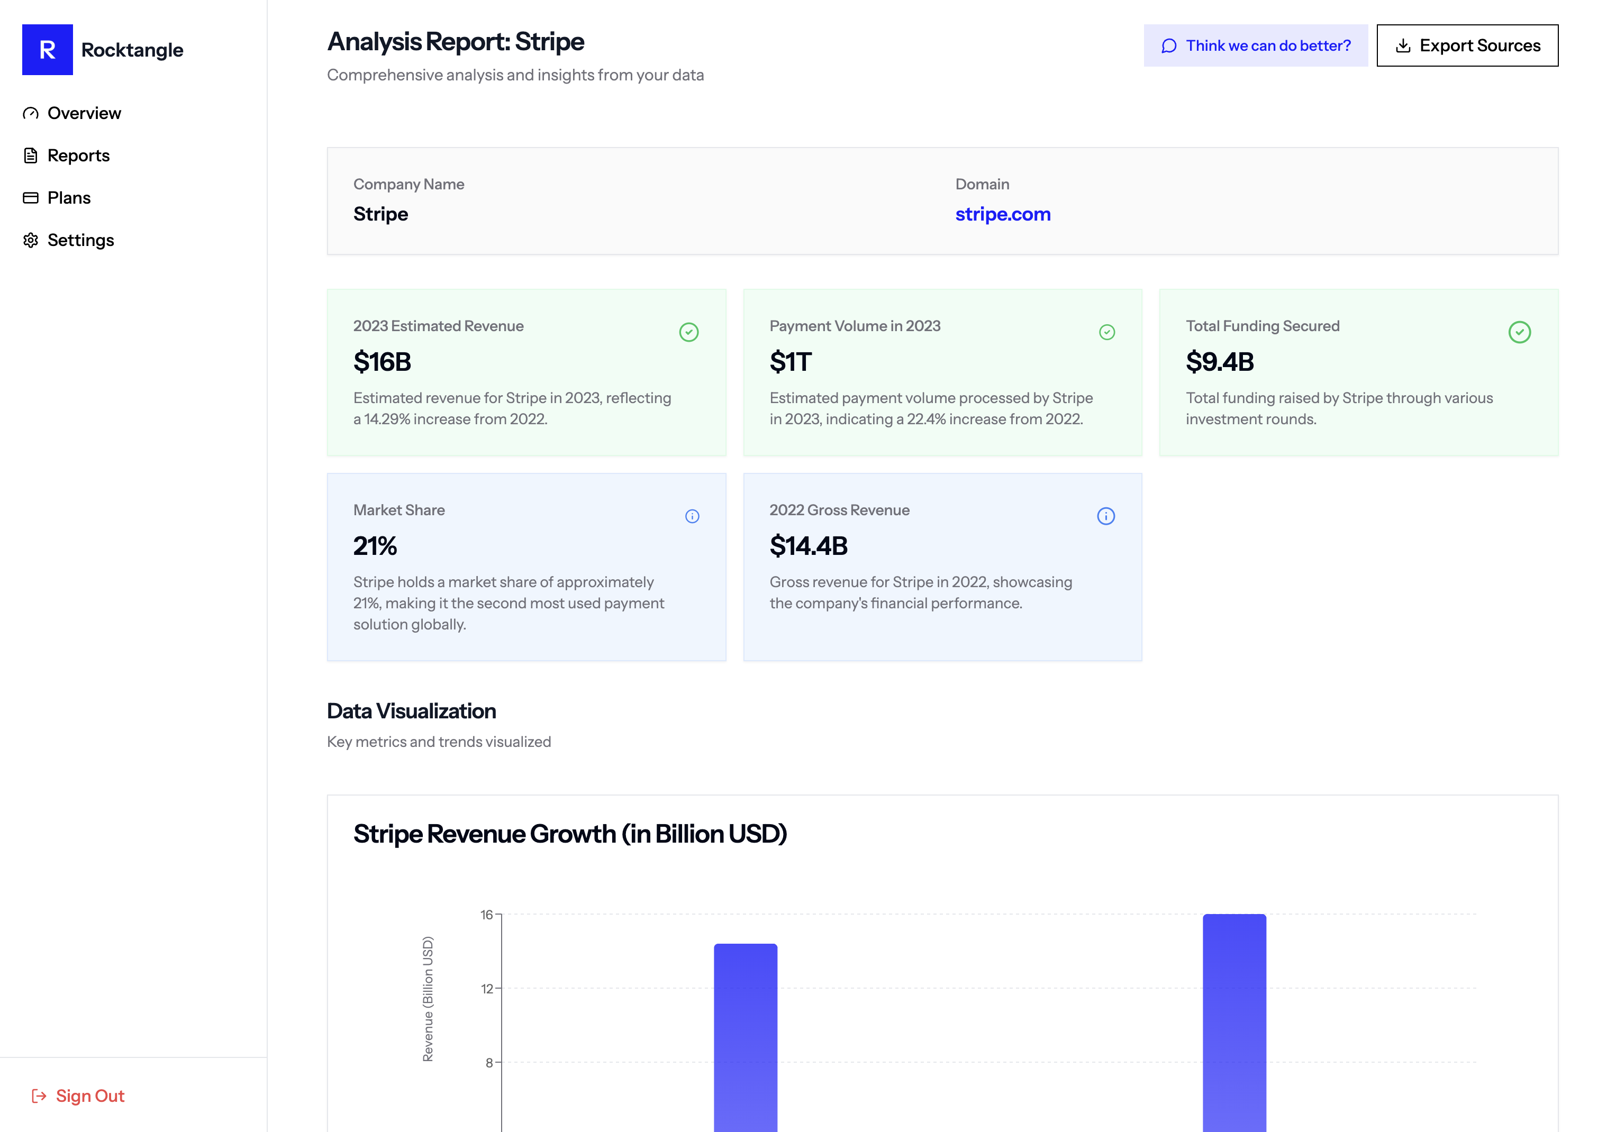The width and height of the screenshot is (1616, 1132).
Task: Click the info icon on Market Share card
Action: (x=692, y=516)
